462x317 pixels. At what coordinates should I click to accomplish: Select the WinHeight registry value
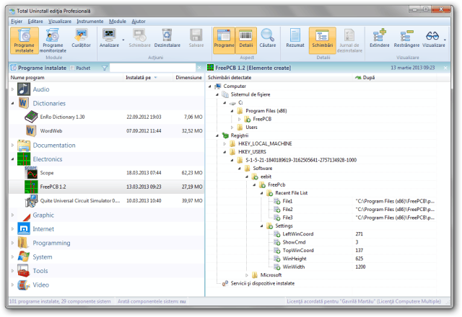pyautogui.click(x=295, y=259)
